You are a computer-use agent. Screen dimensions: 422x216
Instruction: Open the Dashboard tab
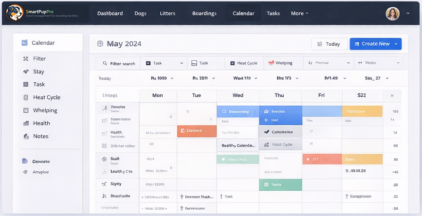(110, 13)
